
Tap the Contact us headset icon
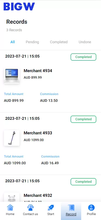pos(30,208)
